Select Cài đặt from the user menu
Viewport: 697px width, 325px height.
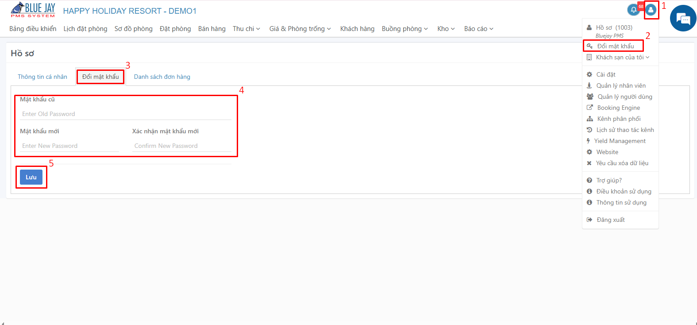(606, 74)
